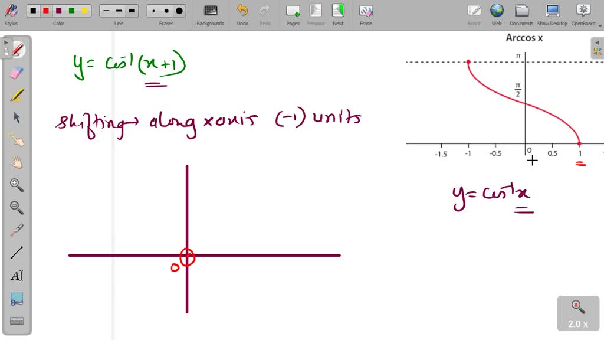Select the dashed line style
This screenshot has width=604, height=340.
118,10
